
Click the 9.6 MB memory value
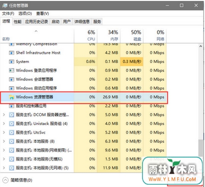pyautogui.click(x=111, y=150)
